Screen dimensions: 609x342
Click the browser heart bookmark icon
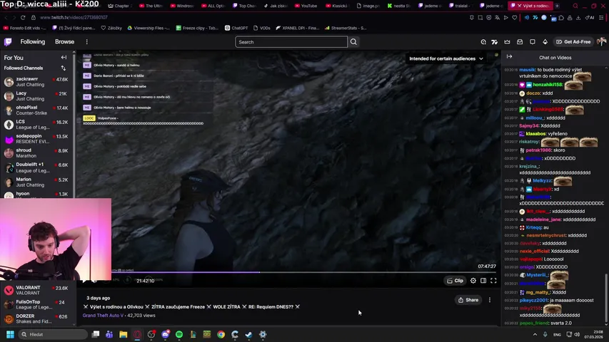pyautogui.click(x=515, y=17)
